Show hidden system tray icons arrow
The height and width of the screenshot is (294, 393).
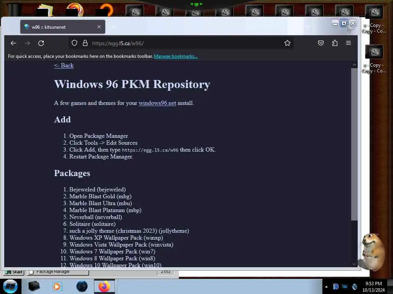point(326,287)
